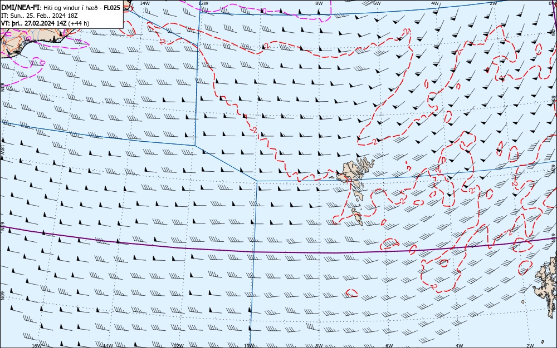Viewport: 557px width, 348px height.
Task: Click the '8W' longitude label along the top edge
Action: pyautogui.click(x=319, y=3)
